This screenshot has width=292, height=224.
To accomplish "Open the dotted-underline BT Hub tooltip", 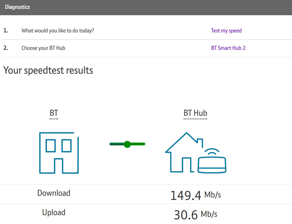I will point(195,113).
